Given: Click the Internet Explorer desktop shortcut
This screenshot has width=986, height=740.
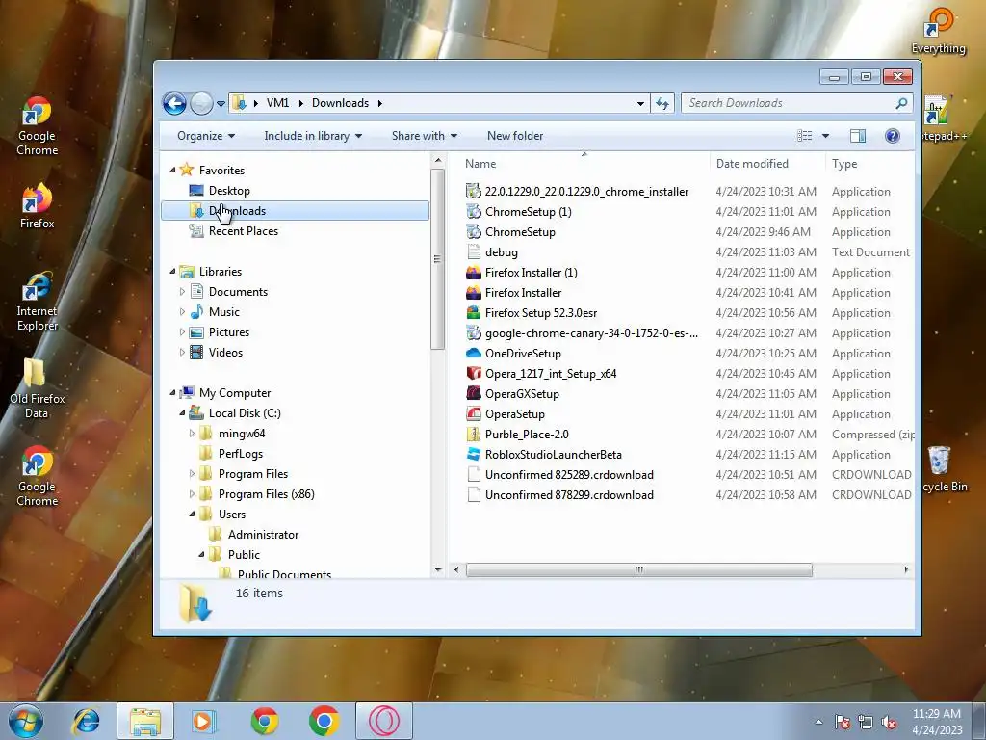Looking at the screenshot, I should tap(38, 302).
